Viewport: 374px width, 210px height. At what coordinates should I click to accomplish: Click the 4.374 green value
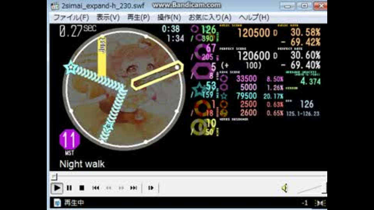click(x=310, y=81)
